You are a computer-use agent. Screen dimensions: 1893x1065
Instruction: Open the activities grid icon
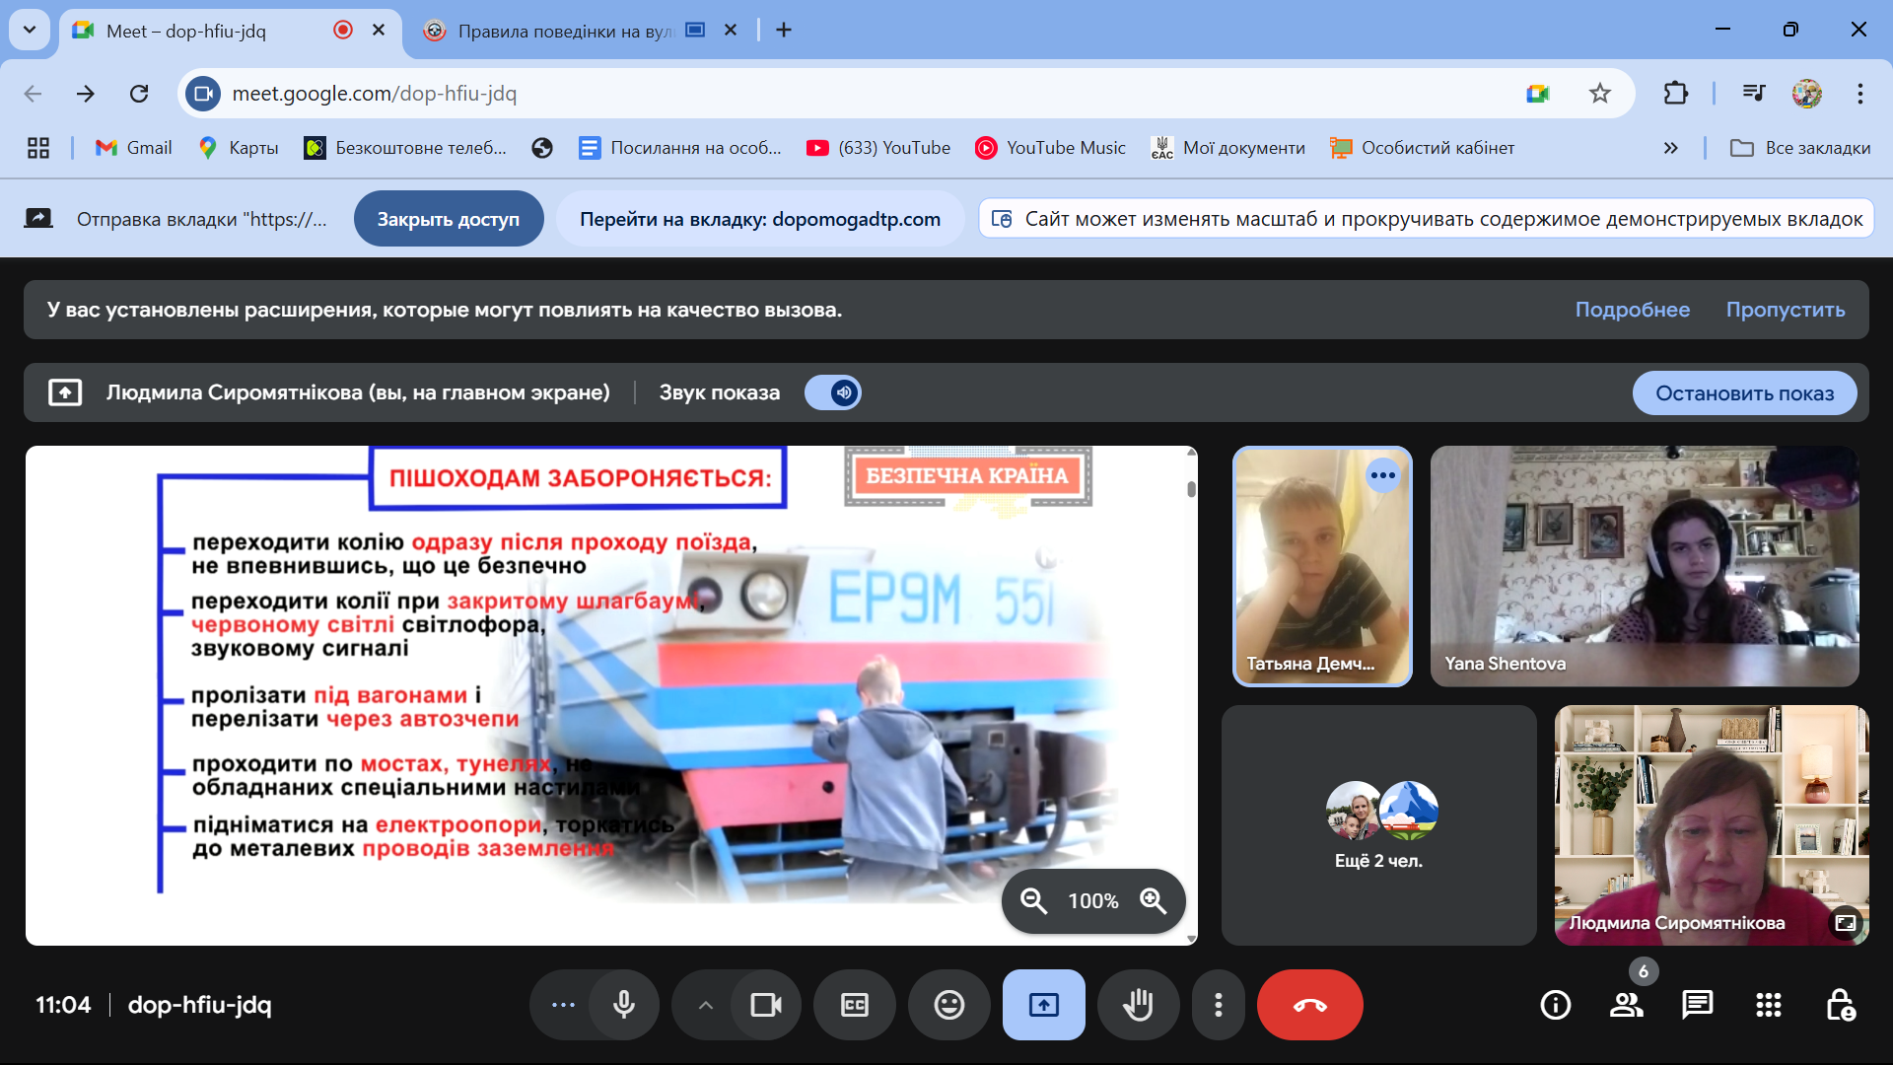(x=1768, y=1005)
